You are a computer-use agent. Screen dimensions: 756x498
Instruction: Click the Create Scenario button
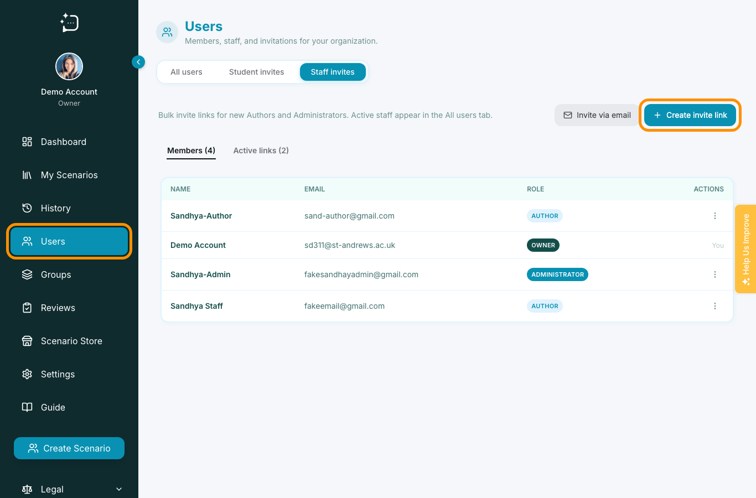coord(69,448)
